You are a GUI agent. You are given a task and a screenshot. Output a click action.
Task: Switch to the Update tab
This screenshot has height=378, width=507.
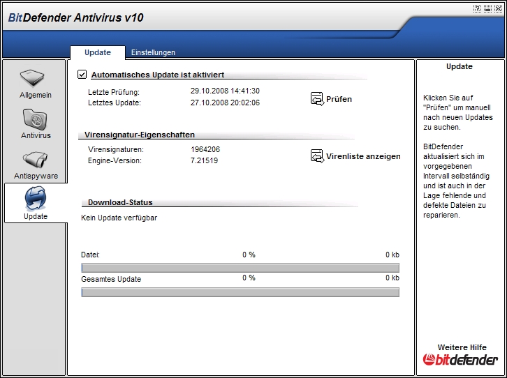[98, 52]
